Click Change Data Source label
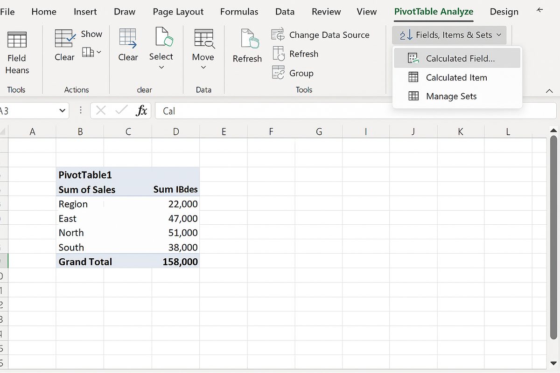 tap(329, 35)
